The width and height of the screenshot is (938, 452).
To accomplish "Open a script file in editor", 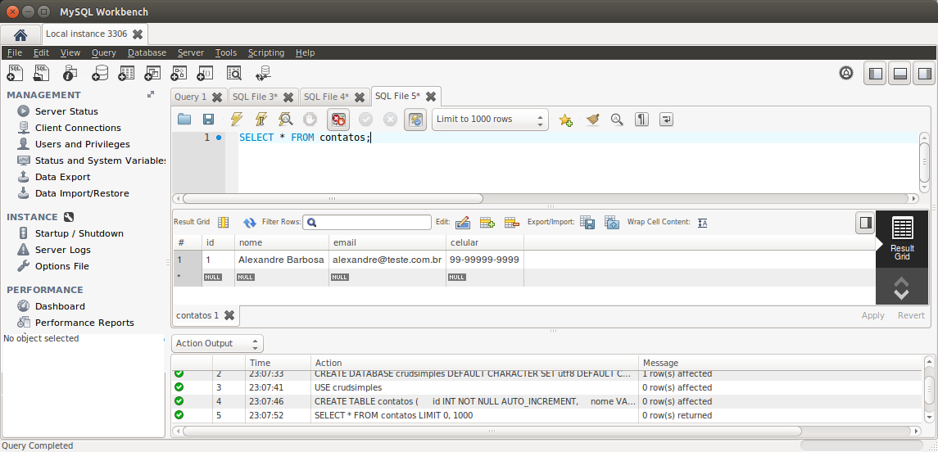I will click(184, 119).
